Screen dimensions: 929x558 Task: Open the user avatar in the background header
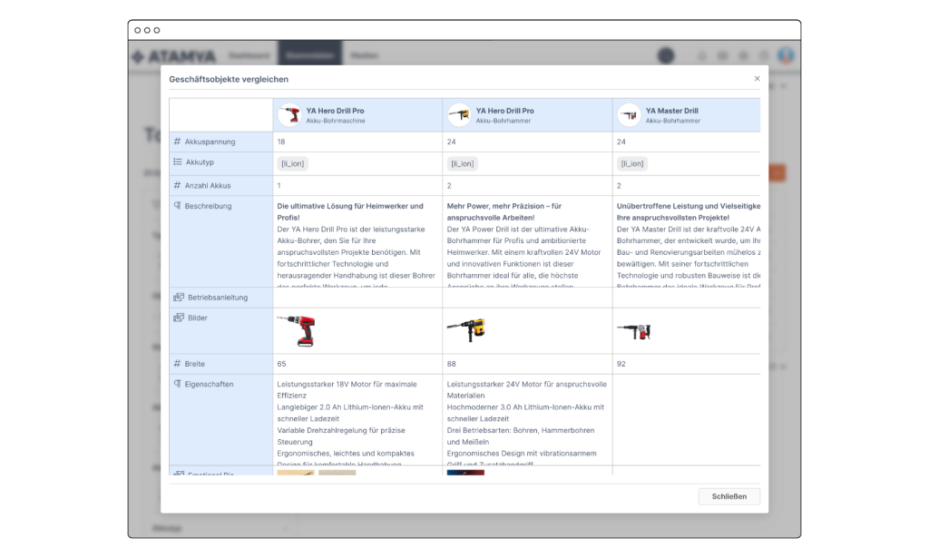click(x=787, y=55)
